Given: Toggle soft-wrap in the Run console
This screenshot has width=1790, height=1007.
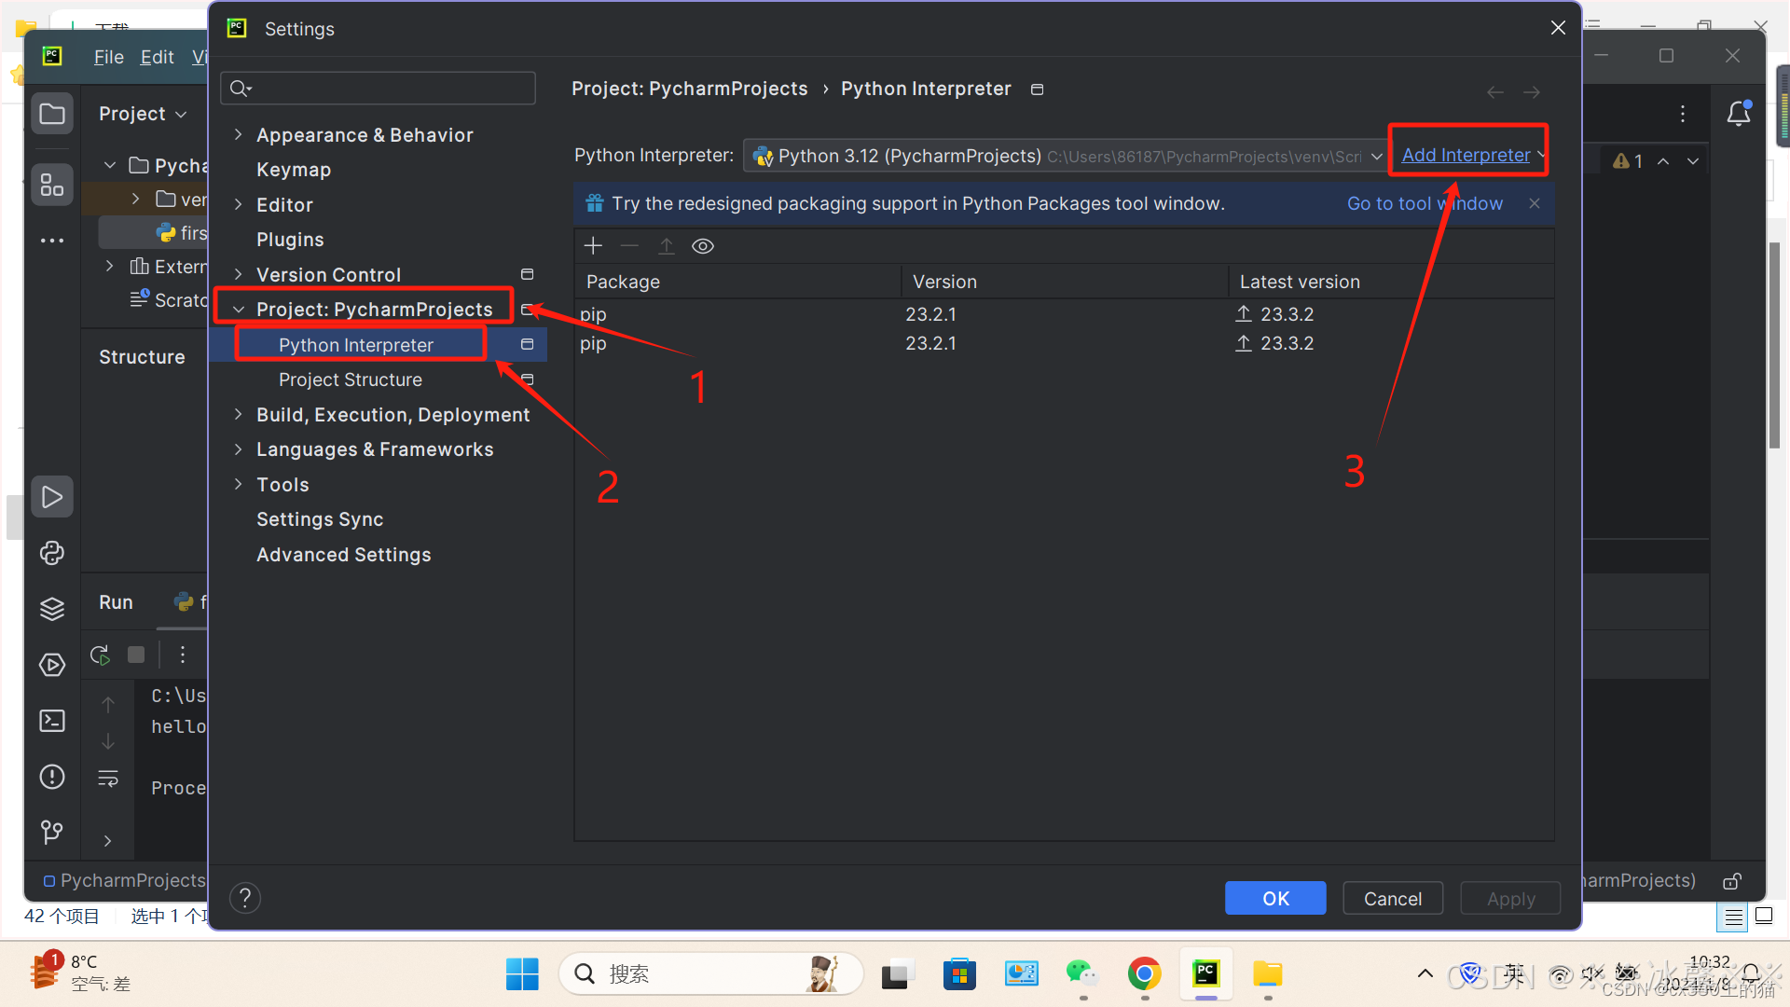Looking at the screenshot, I should pyautogui.click(x=108, y=779).
